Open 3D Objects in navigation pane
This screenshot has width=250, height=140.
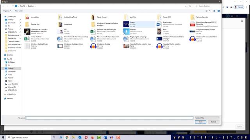coord(11,62)
